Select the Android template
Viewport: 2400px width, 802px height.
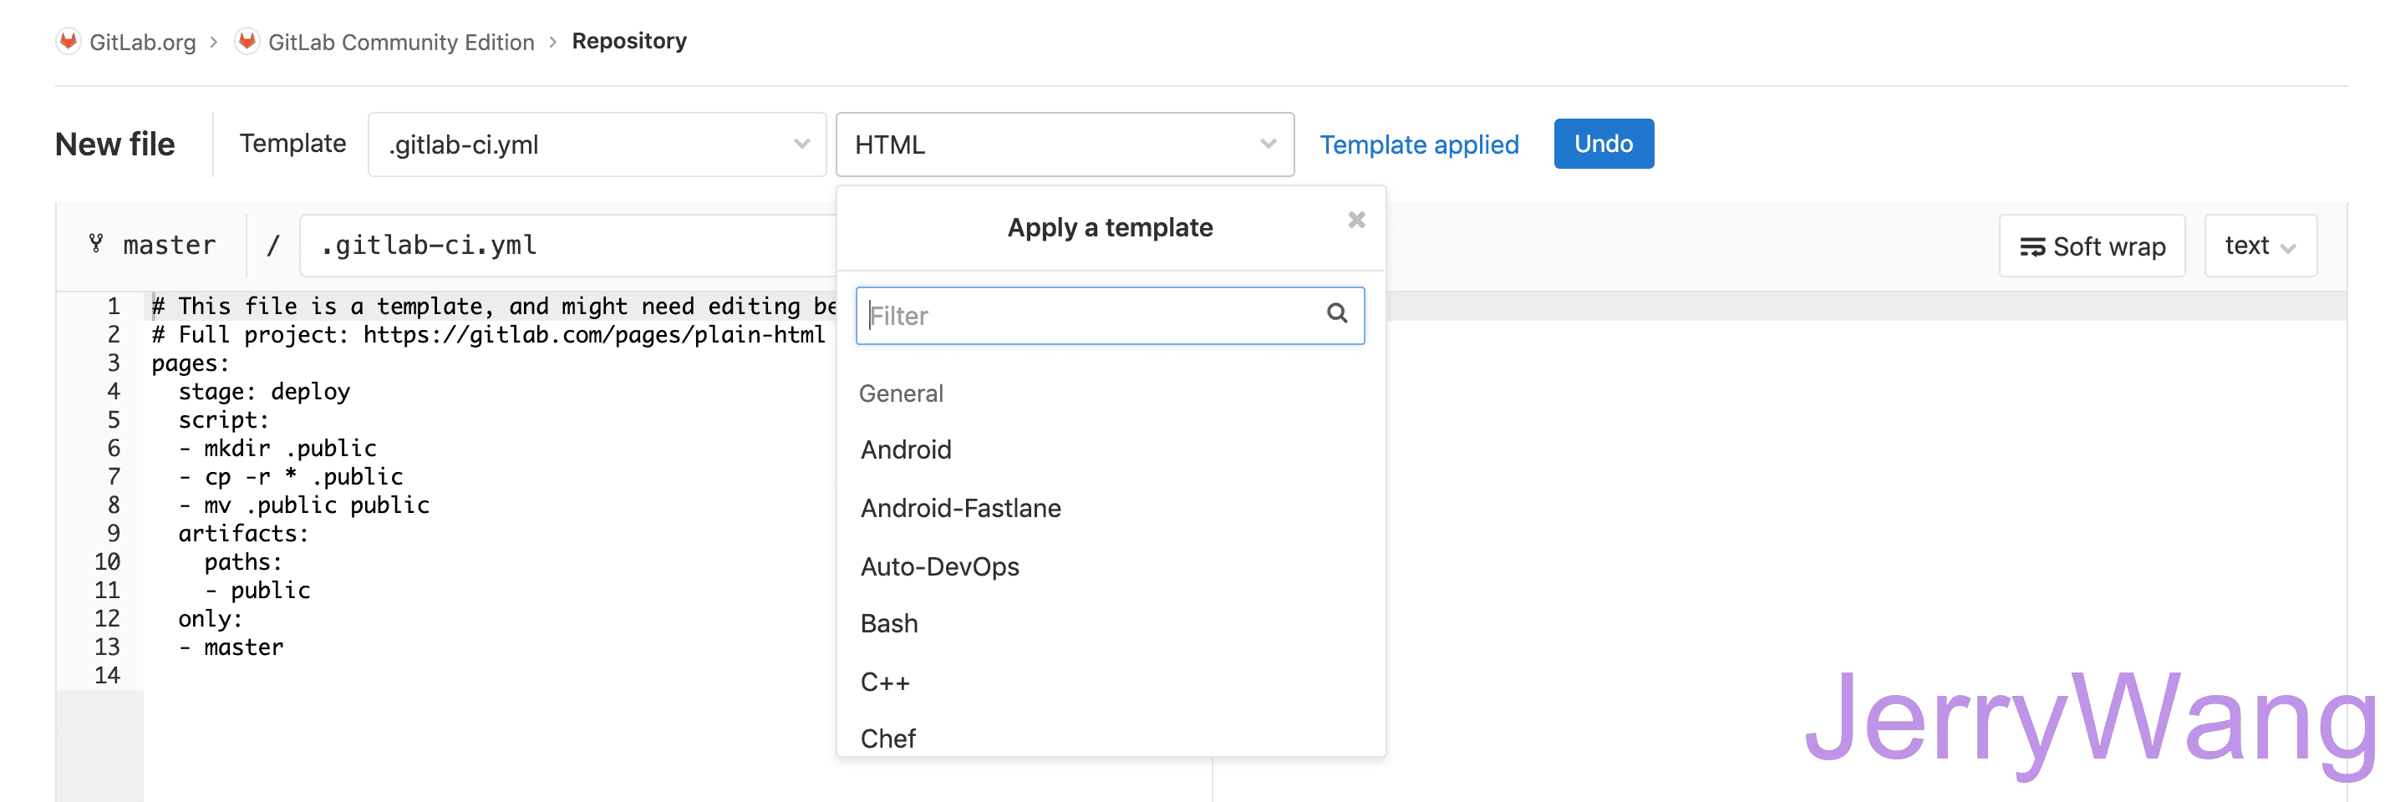(x=906, y=450)
